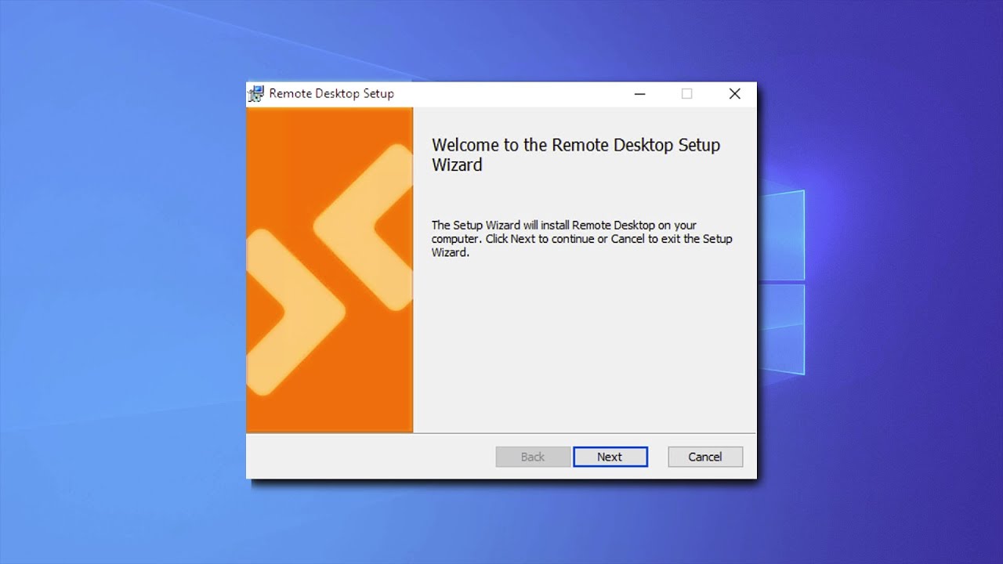Click the 'The Setup Wizard will install' description text

click(x=582, y=239)
